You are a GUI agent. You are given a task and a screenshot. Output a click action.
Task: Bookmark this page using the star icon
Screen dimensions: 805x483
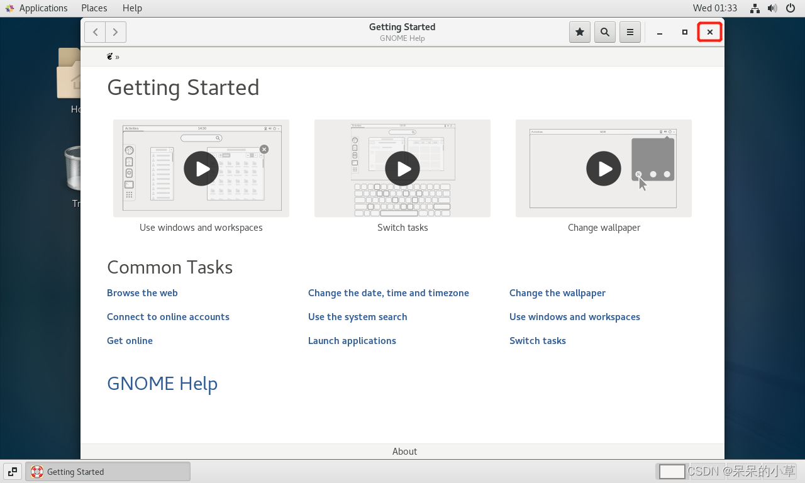pyautogui.click(x=579, y=32)
